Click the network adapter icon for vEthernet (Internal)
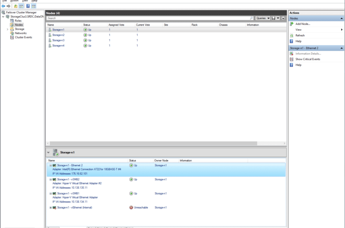Viewport: 345px width, 228px height. tap(54, 208)
